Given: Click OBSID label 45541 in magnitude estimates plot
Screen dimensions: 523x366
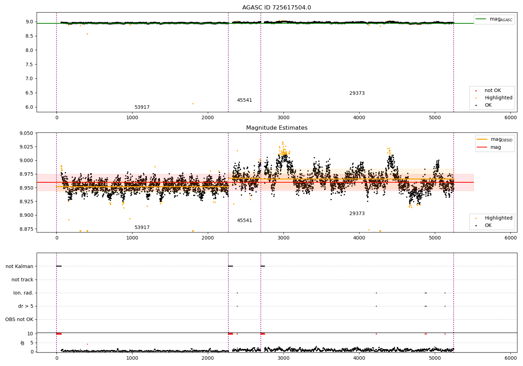Looking at the screenshot, I should (x=244, y=221).
